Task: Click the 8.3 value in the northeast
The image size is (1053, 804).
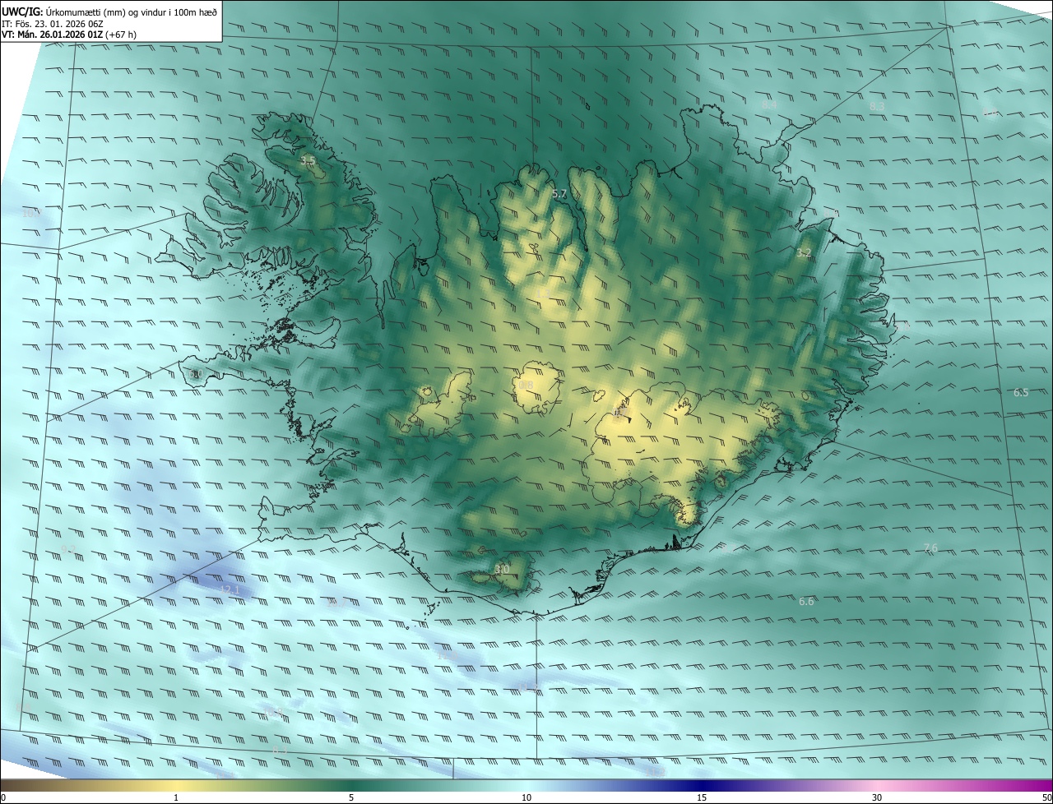Action: click(878, 107)
